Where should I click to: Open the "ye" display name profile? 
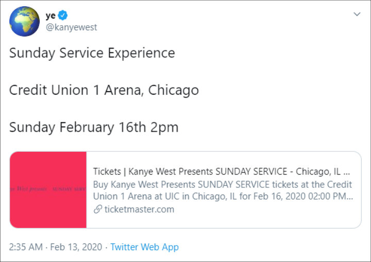pyautogui.click(x=50, y=15)
